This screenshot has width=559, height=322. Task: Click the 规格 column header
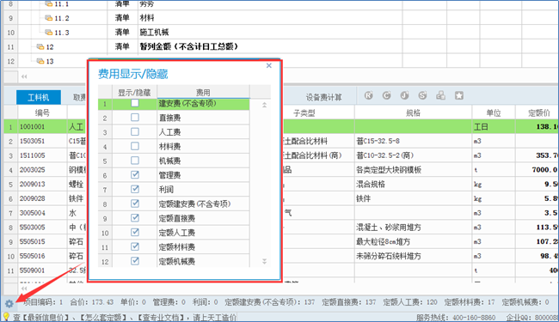(413, 112)
